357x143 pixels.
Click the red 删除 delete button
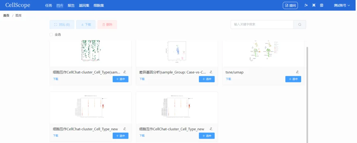click(107, 24)
